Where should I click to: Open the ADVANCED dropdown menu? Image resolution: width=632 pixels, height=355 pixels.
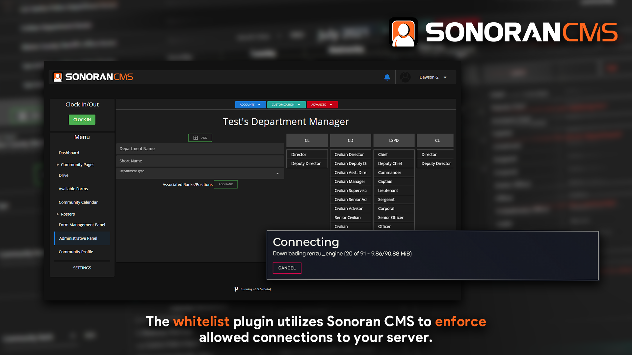322,105
